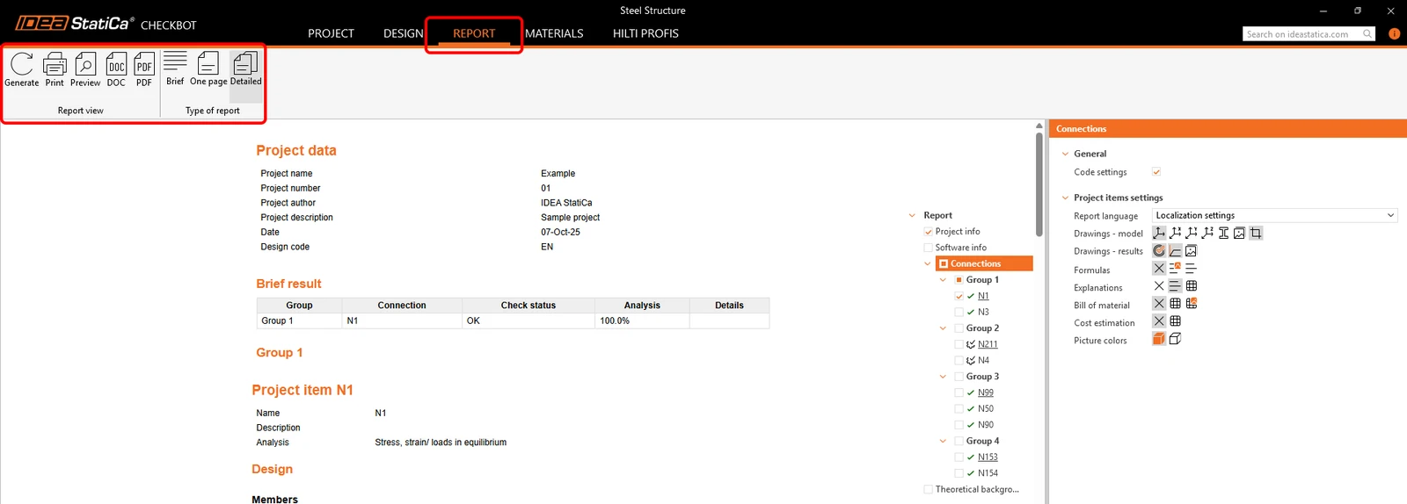
Task: Select the solid orange cube Picture colors option
Action: click(1159, 339)
